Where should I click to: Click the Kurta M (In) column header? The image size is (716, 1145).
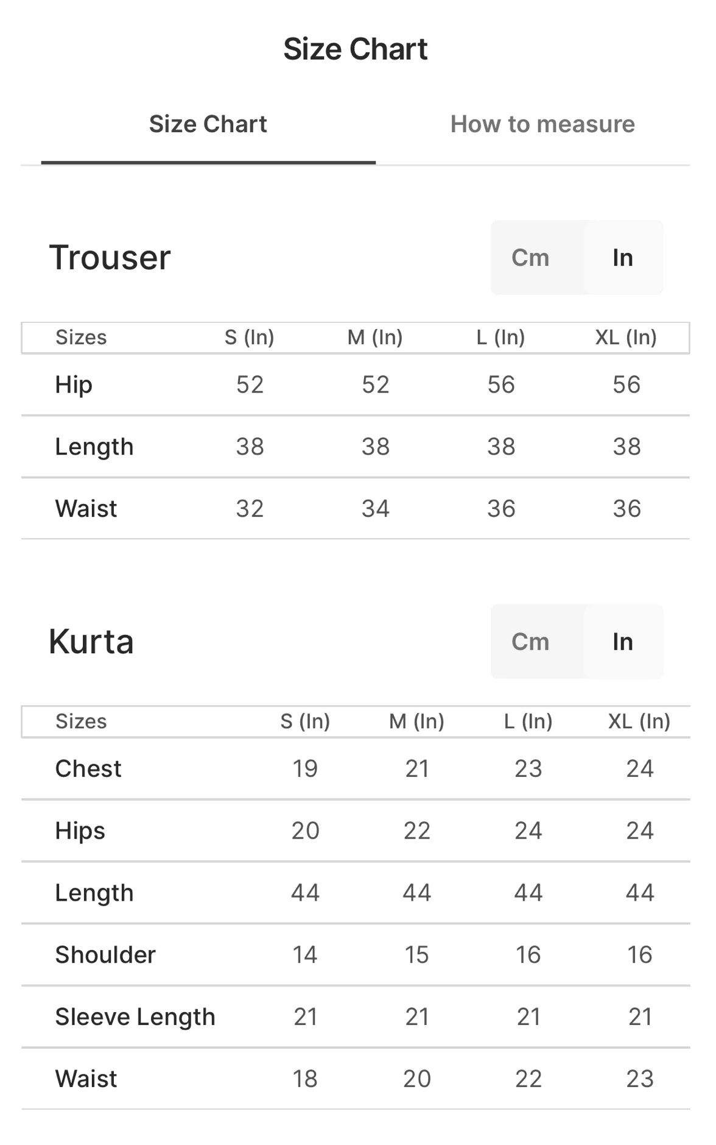416,721
